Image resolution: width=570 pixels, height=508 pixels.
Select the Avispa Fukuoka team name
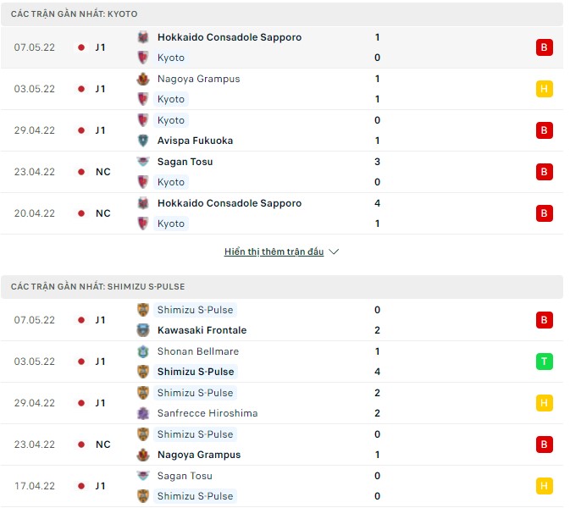coord(195,141)
